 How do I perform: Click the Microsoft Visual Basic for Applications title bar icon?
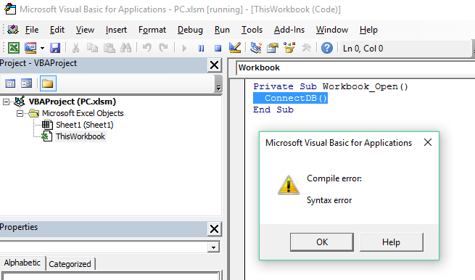[x=10, y=9]
